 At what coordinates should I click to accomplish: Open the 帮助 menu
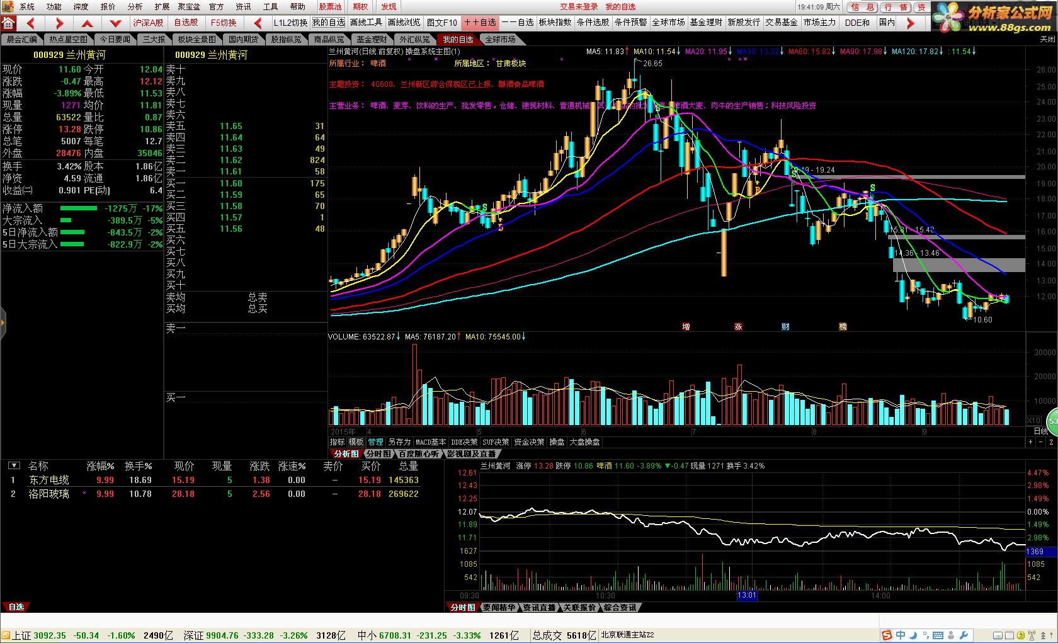coord(297,7)
